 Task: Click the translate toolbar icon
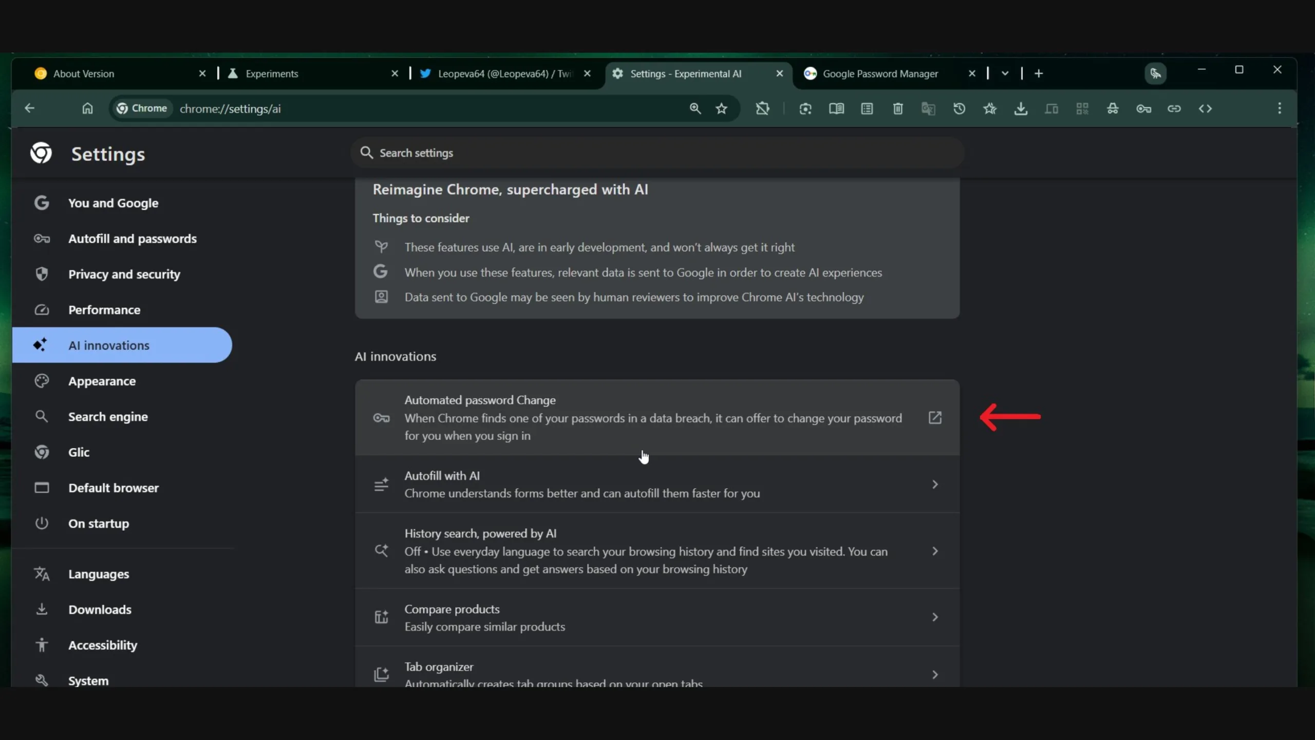[928, 108]
